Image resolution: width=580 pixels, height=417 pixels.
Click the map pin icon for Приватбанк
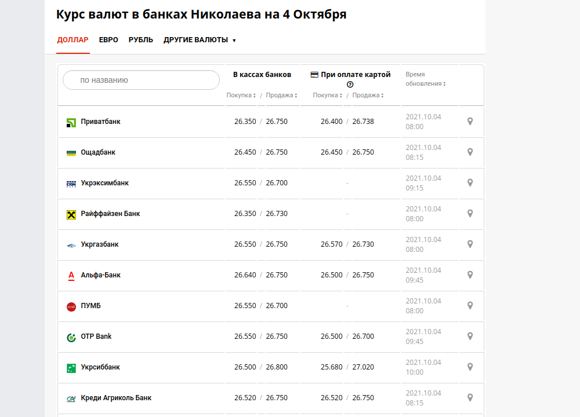pyautogui.click(x=470, y=122)
